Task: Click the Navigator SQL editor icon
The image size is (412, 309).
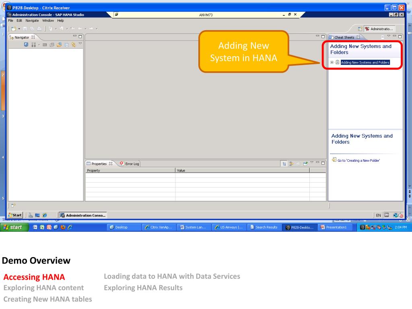Action: click(45, 45)
